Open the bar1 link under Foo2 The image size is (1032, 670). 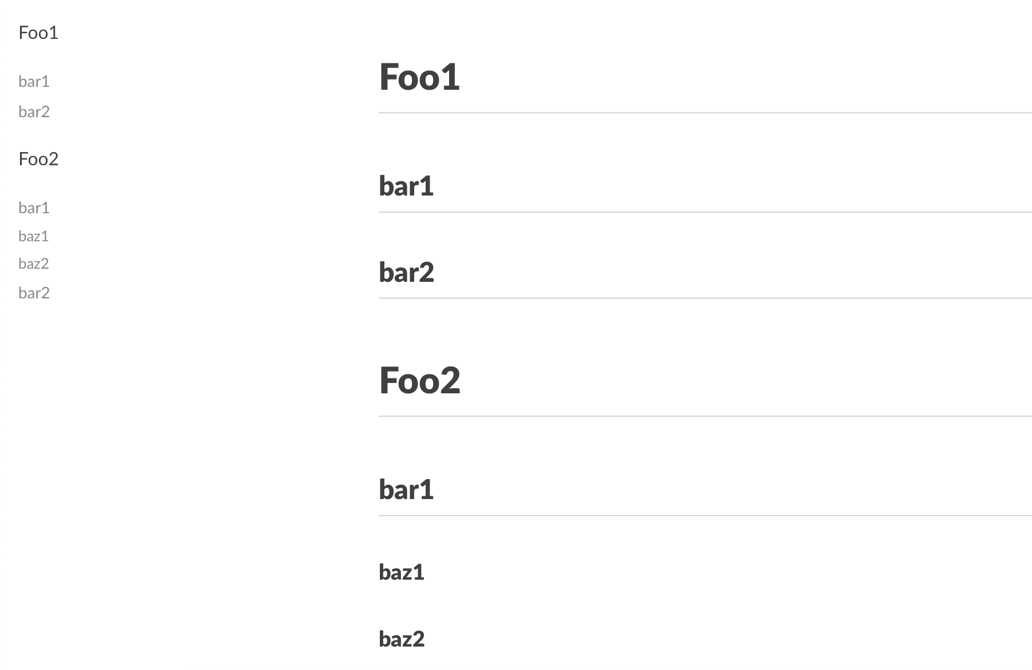point(33,208)
